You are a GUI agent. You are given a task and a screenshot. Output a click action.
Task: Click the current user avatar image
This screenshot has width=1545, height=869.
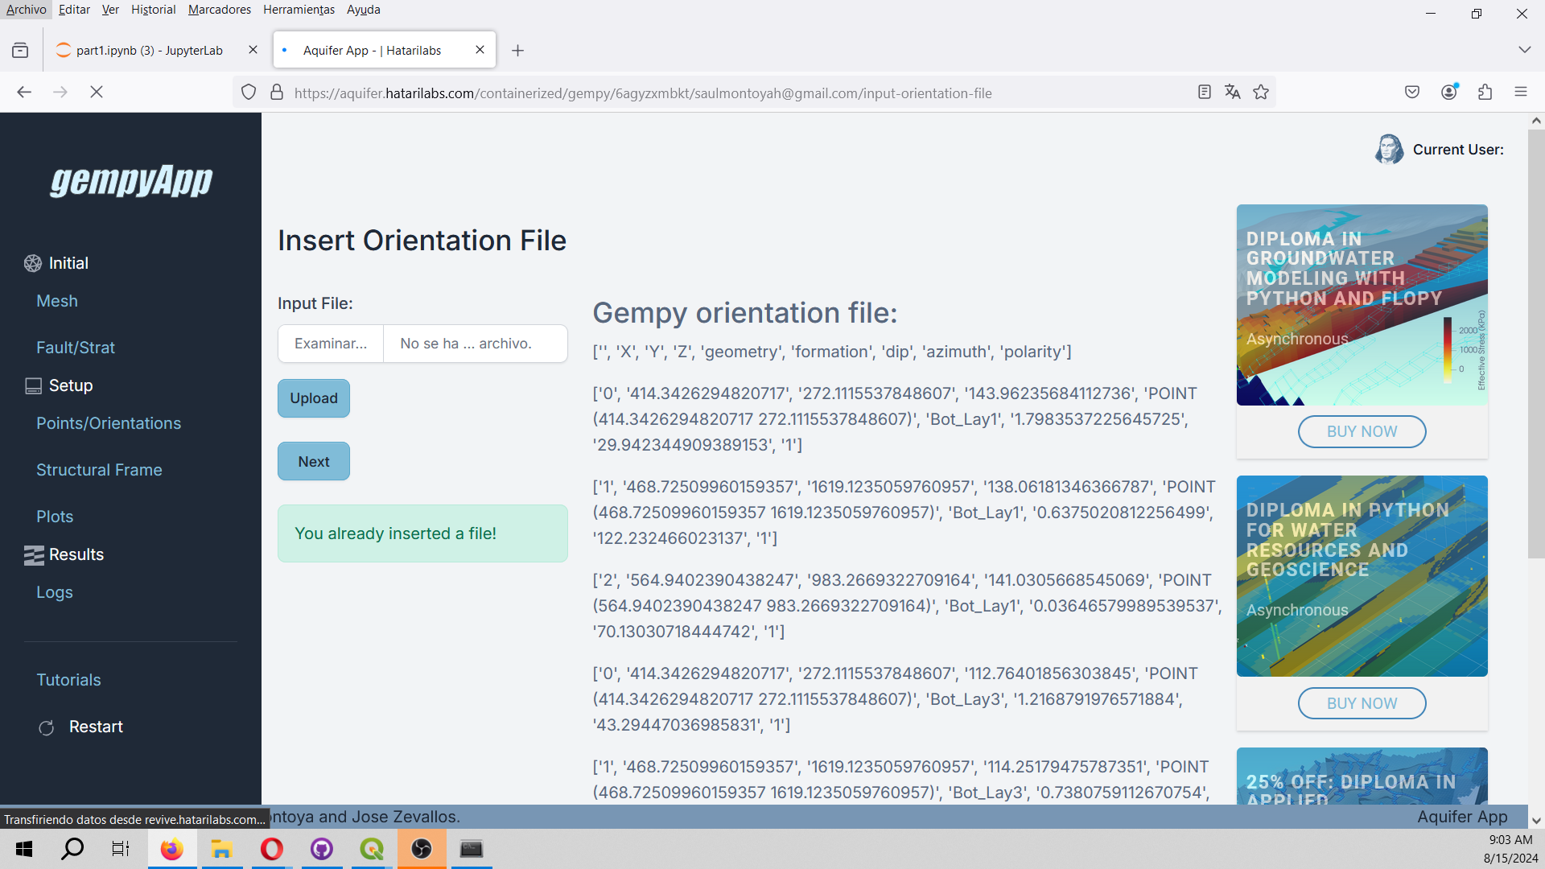1389,150
